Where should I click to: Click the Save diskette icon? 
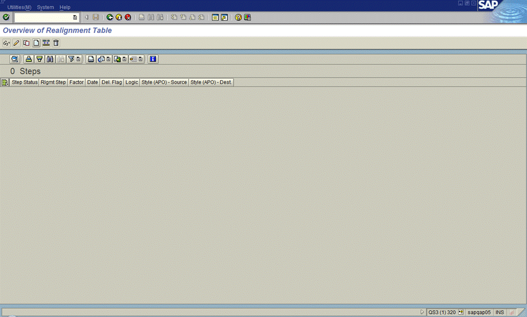(x=96, y=17)
